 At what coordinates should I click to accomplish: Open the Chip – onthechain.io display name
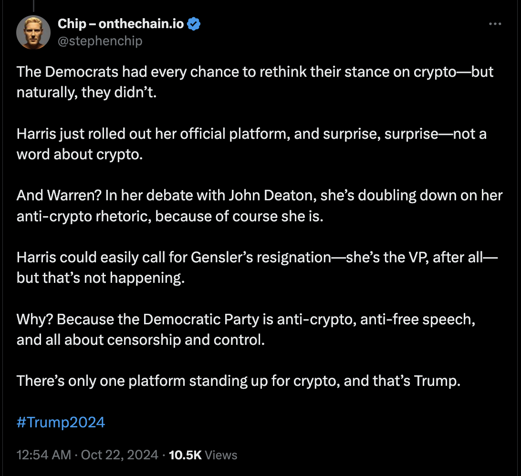click(121, 24)
